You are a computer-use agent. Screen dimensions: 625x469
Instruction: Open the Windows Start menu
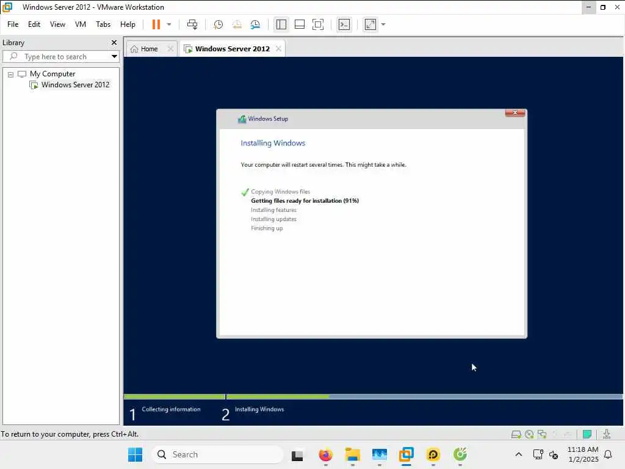[135, 454]
